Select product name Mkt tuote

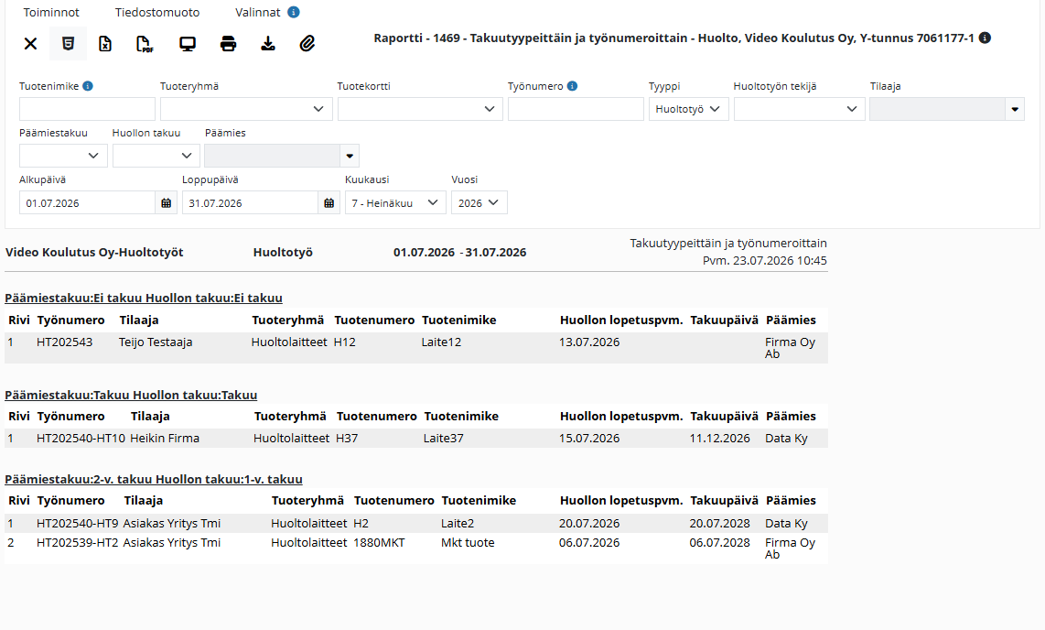[x=468, y=543]
